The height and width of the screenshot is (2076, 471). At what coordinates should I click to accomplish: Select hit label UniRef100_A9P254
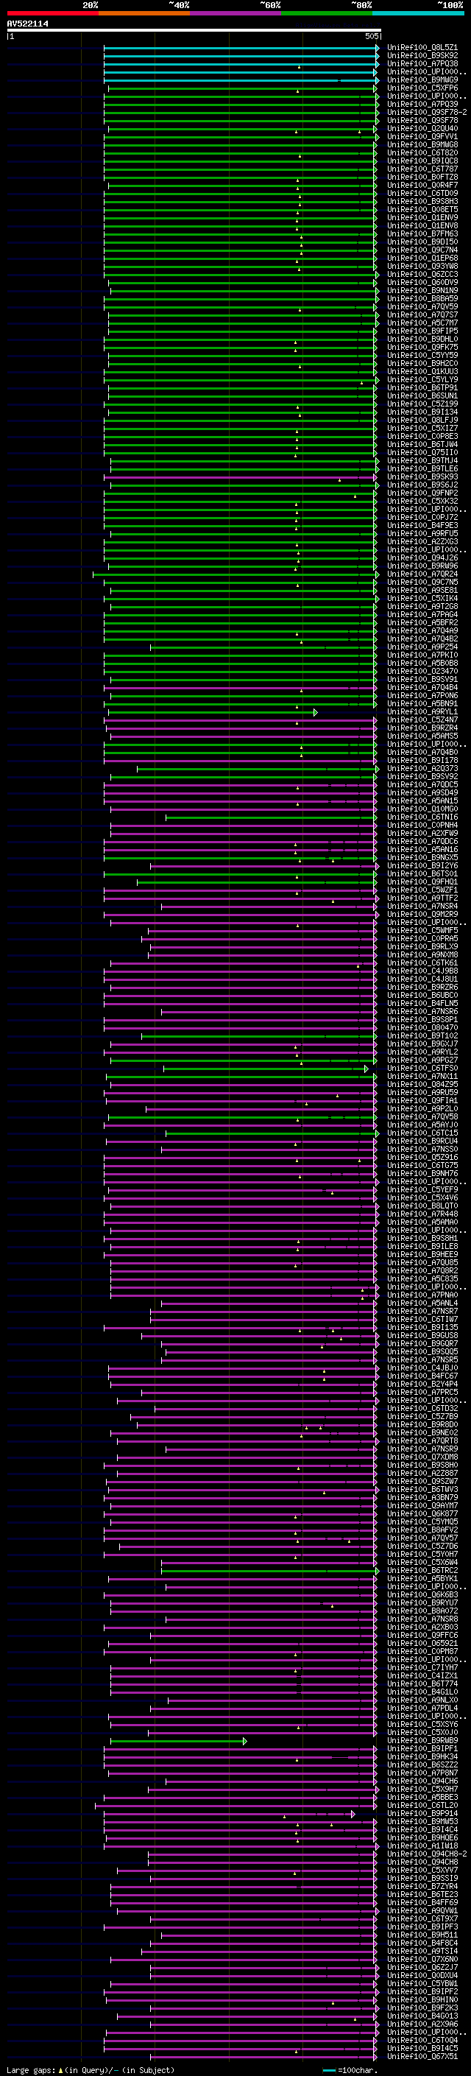[x=422, y=647]
